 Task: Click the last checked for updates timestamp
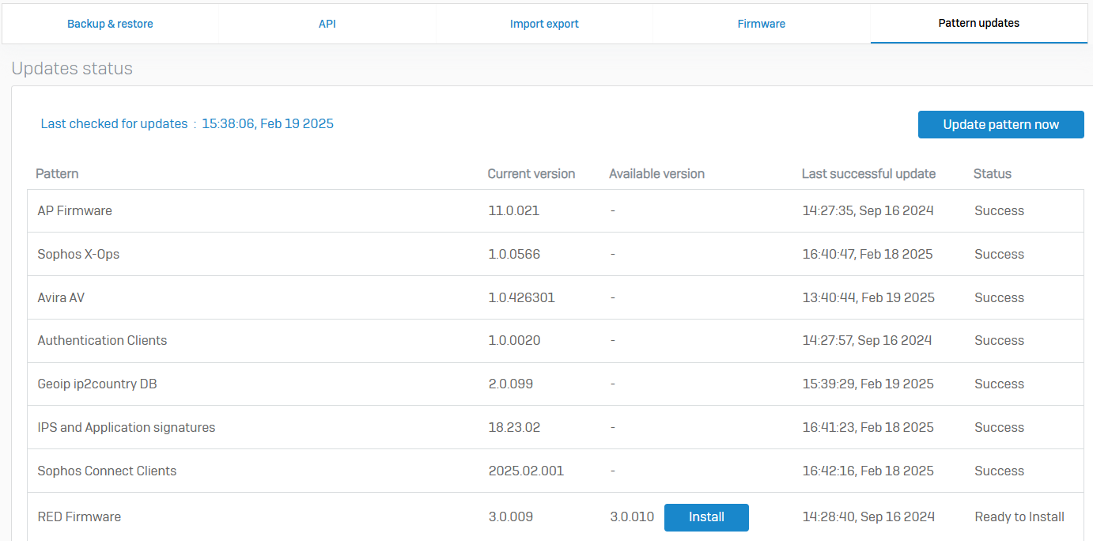click(x=267, y=123)
